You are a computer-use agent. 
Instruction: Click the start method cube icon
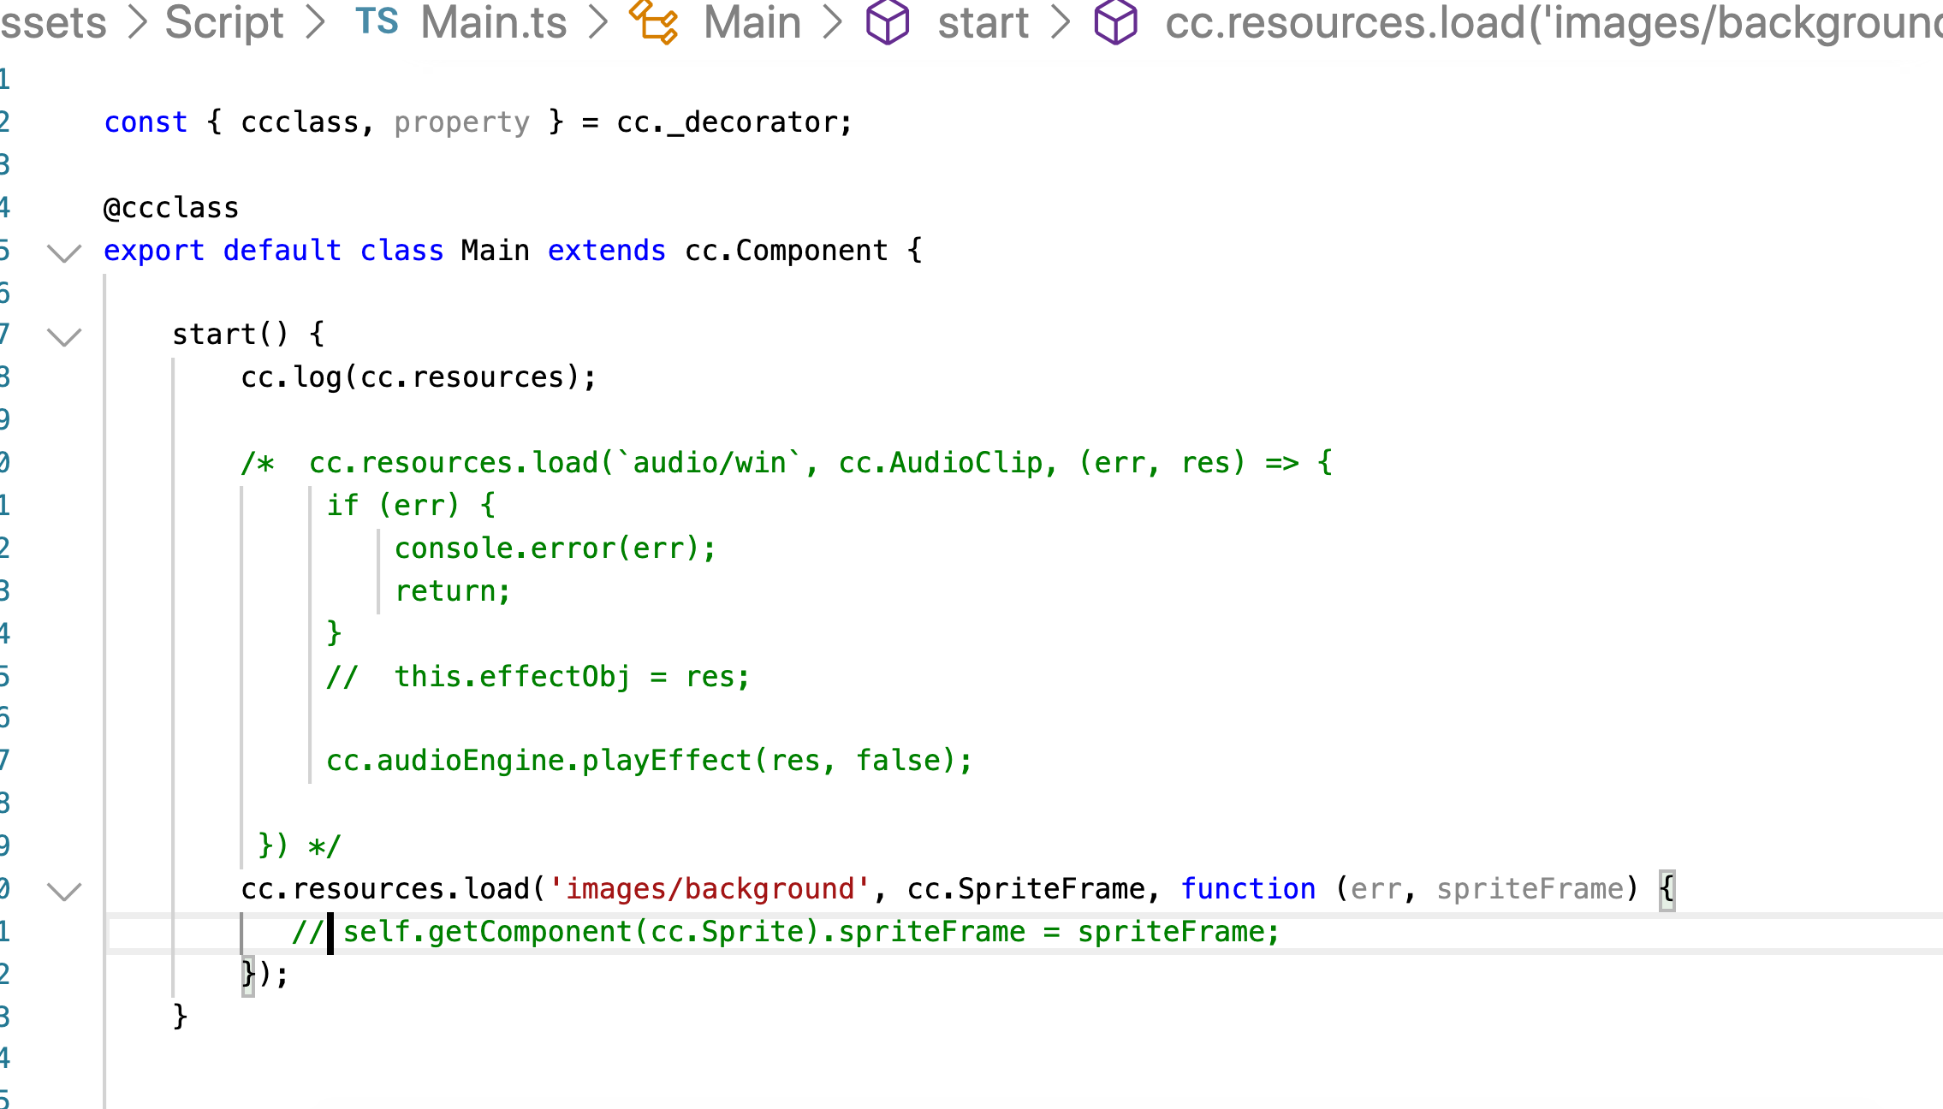887,22
